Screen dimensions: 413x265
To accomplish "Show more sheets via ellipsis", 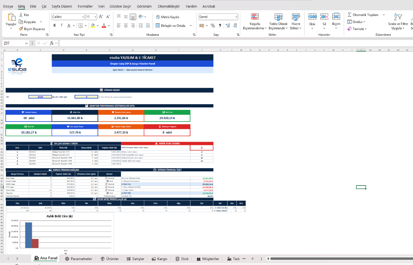I will tap(244, 259).
